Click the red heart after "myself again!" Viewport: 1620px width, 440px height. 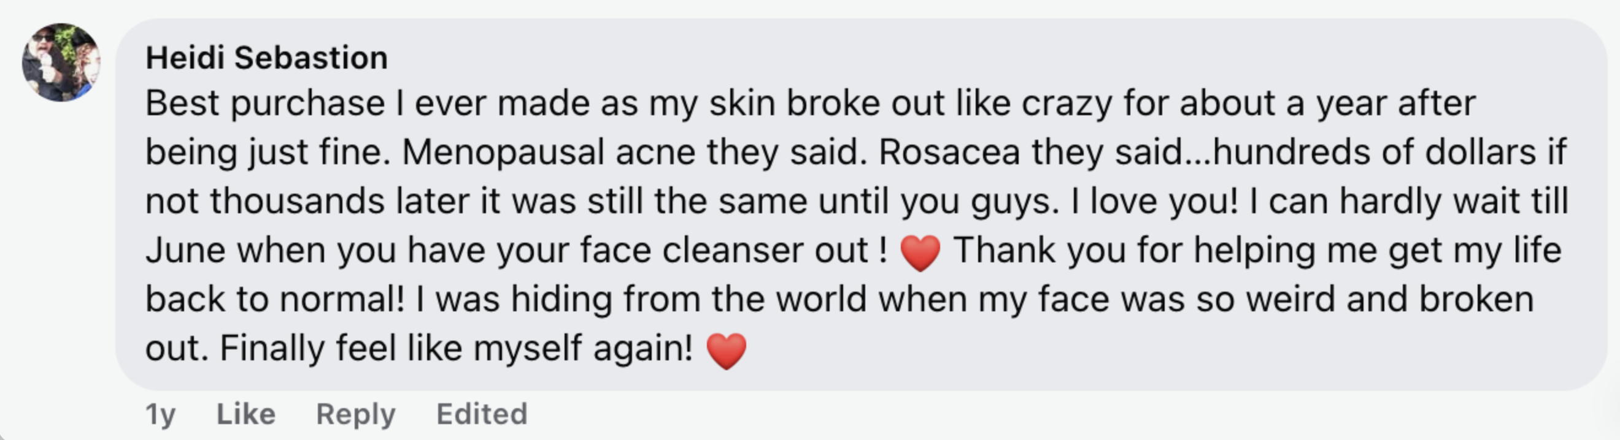(x=727, y=351)
